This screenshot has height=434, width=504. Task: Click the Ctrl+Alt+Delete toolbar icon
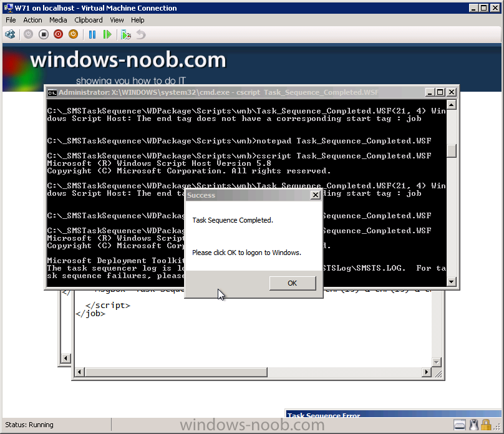(10, 34)
